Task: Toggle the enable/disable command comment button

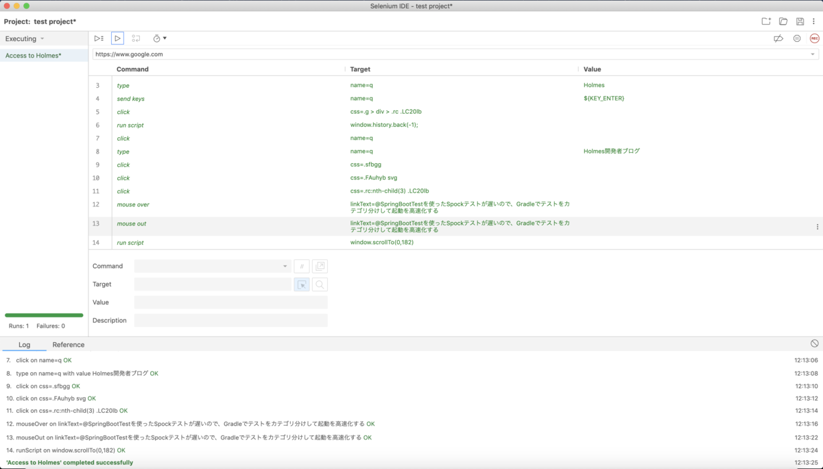Action: (301, 266)
